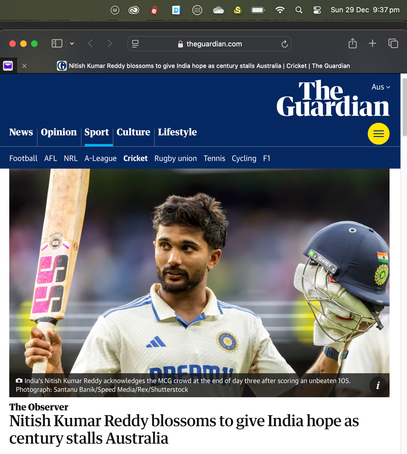This screenshot has width=407, height=454.
Task: Toggle the Safari sidebar
Action: point(57,44)
